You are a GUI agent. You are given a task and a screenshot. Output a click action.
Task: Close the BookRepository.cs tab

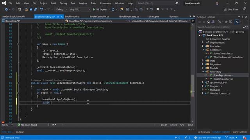62,17
